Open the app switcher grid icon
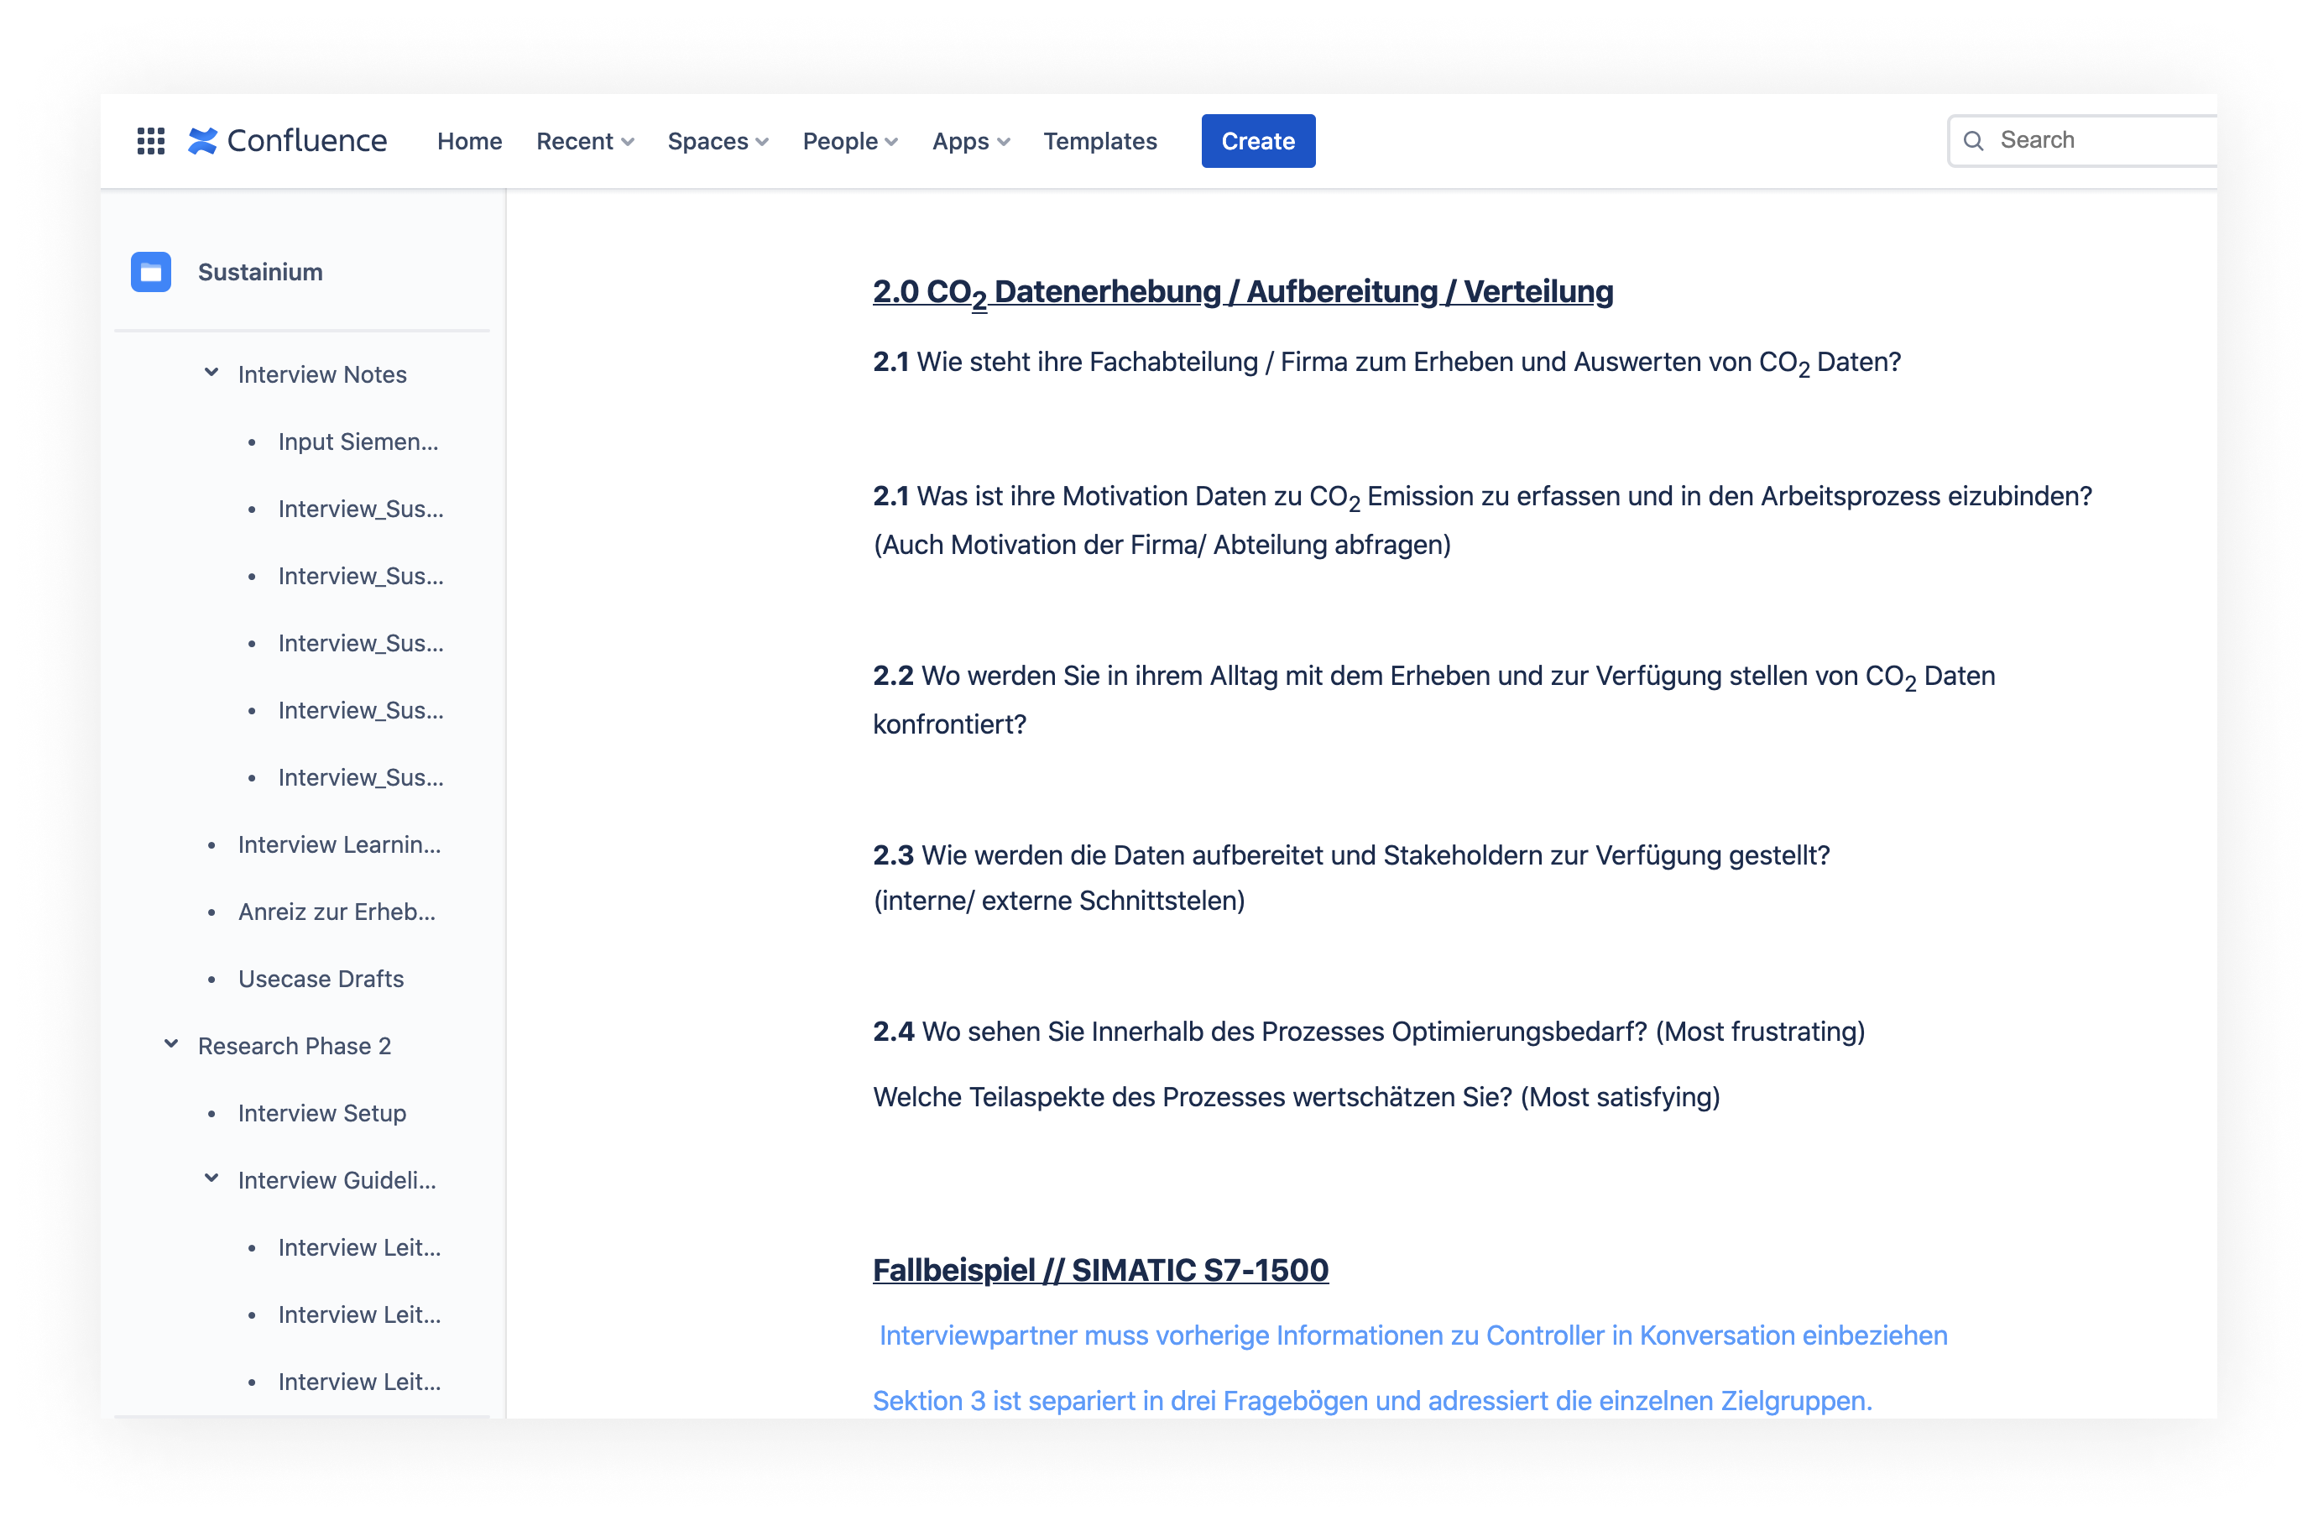Image resolution: width=2318 pixels, height=1526 pixels. coord(150,141)
